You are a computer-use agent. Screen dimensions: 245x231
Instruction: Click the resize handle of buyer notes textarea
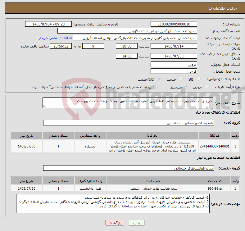[18, 211]
